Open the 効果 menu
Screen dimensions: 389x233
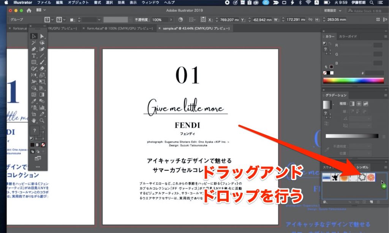pyautogui.click(x=121, y=3)
